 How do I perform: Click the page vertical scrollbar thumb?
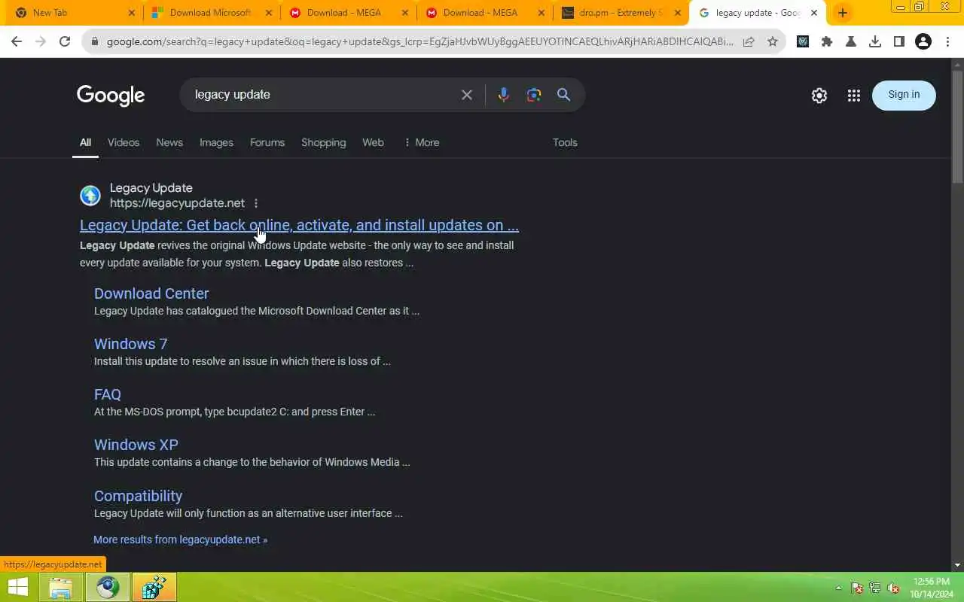(x=957, y=126)
